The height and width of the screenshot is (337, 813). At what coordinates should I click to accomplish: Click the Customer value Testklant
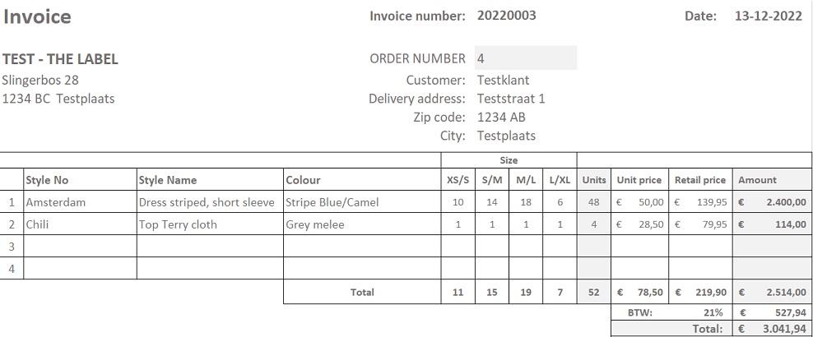[x=503, y=81]
